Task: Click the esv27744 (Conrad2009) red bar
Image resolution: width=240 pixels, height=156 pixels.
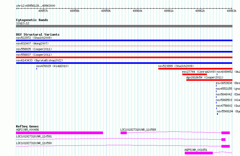Action: [194, 74]
